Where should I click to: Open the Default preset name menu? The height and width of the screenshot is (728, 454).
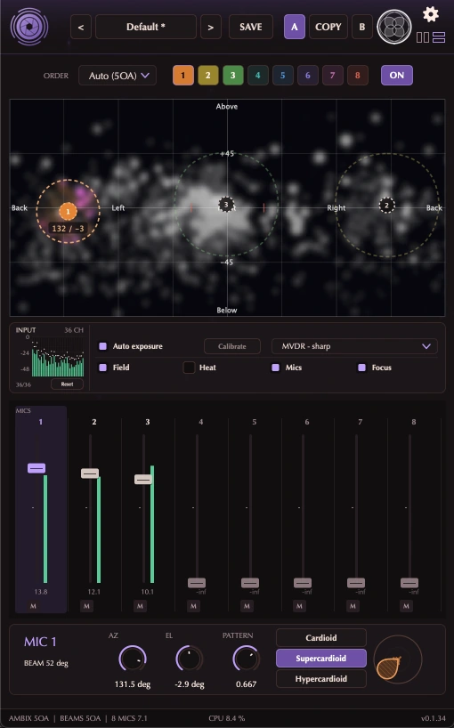(146, 27)
